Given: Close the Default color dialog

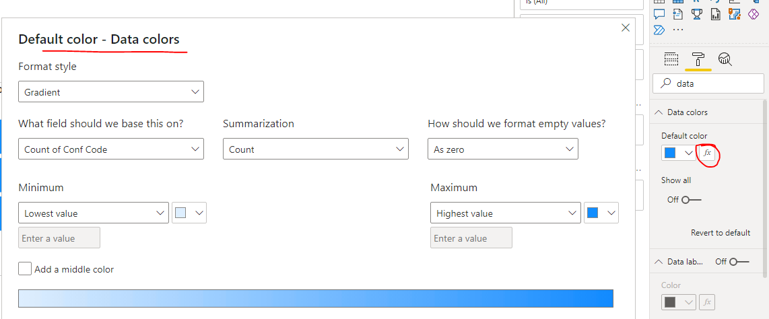Looking at the screenshot, I should pos(626,28).
